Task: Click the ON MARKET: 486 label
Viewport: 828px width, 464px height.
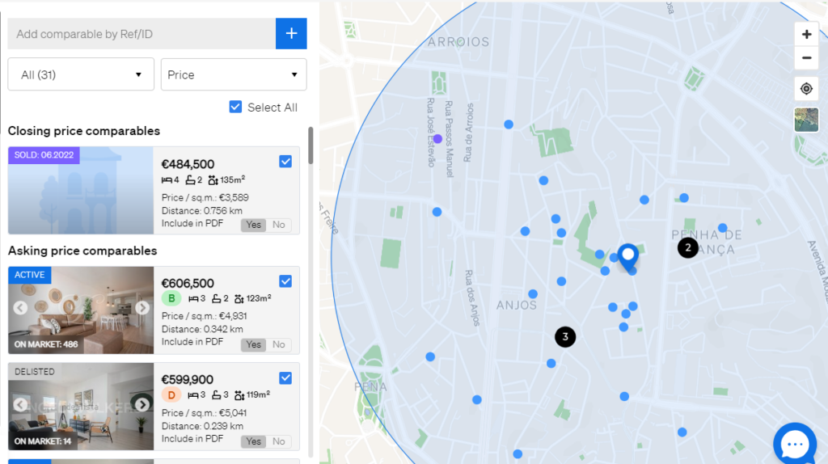Action: (46, 344)
